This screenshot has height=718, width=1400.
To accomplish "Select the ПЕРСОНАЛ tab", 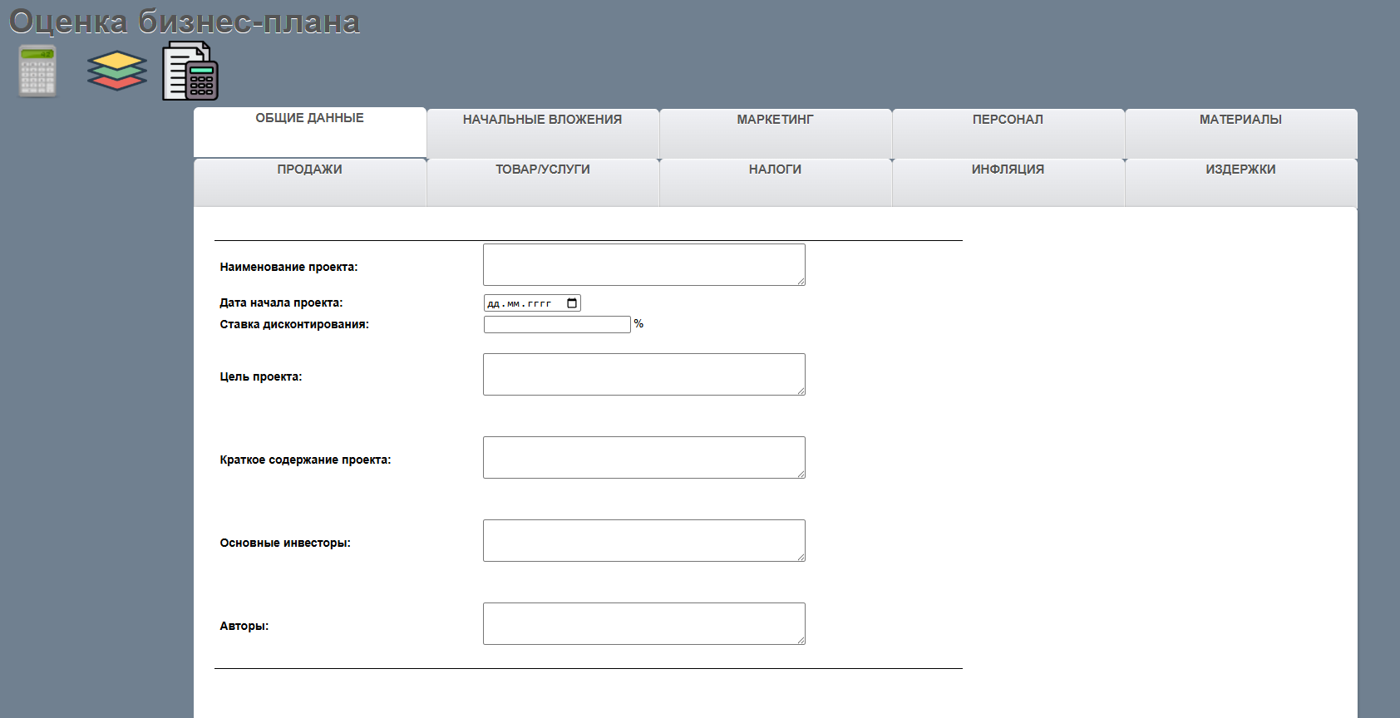I will coord(1008,133).
